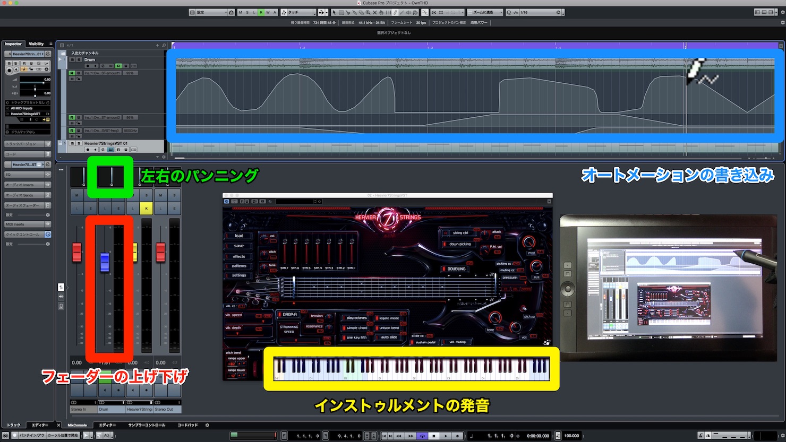Open mixer options three-dots icon

(x=61, y=170)
